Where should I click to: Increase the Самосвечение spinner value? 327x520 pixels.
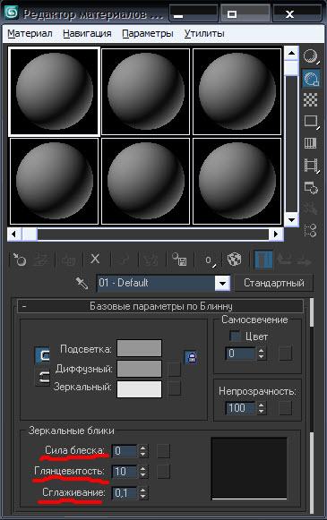click(x=262, y=351)
